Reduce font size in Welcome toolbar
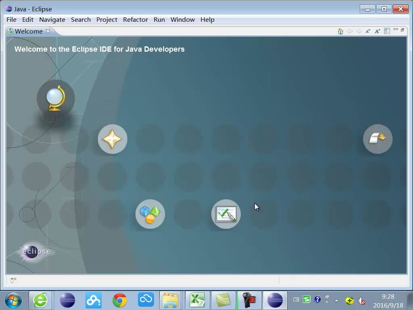413x310 pixels. coord(368,31)
